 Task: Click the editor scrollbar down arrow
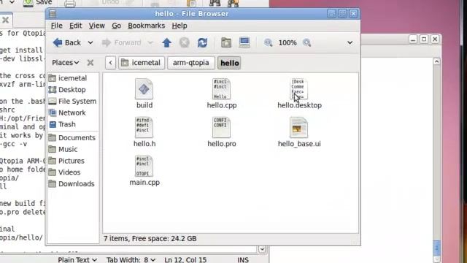(262, 249)
